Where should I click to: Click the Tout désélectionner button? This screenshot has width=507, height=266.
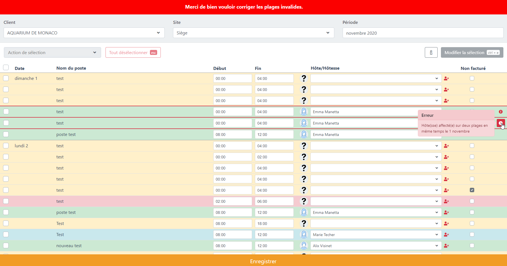tap(133, 52)
